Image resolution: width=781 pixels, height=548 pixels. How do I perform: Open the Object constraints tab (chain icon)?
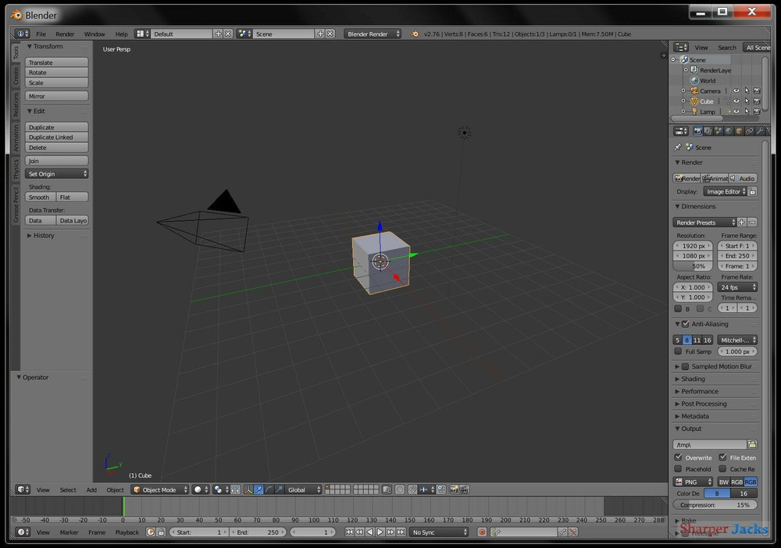(x=749, y=130)
